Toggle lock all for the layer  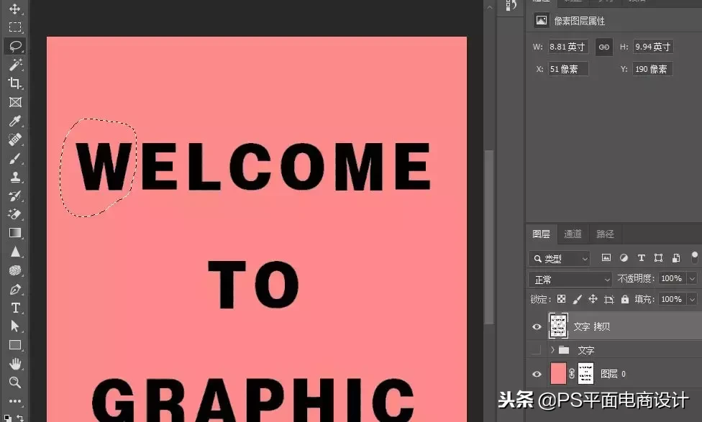[625, 299]
